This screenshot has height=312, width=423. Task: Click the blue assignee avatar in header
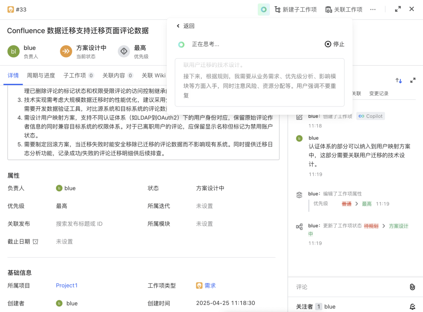[13, 51]
